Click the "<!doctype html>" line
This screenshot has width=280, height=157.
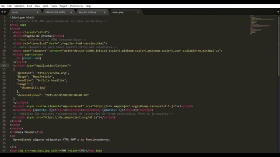pos(22,17)
